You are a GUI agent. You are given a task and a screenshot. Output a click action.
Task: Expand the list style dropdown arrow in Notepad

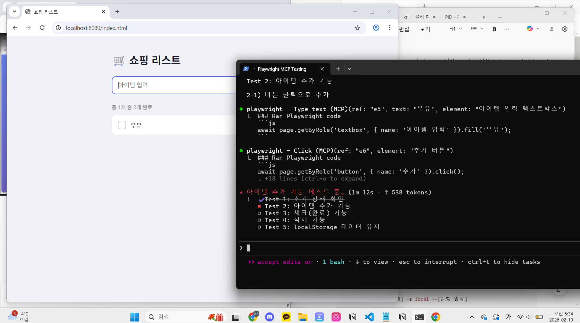coord(482,29)
